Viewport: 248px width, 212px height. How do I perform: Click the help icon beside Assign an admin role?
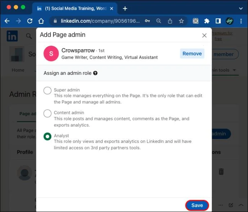pyautogui.click(x=95, y=73)
